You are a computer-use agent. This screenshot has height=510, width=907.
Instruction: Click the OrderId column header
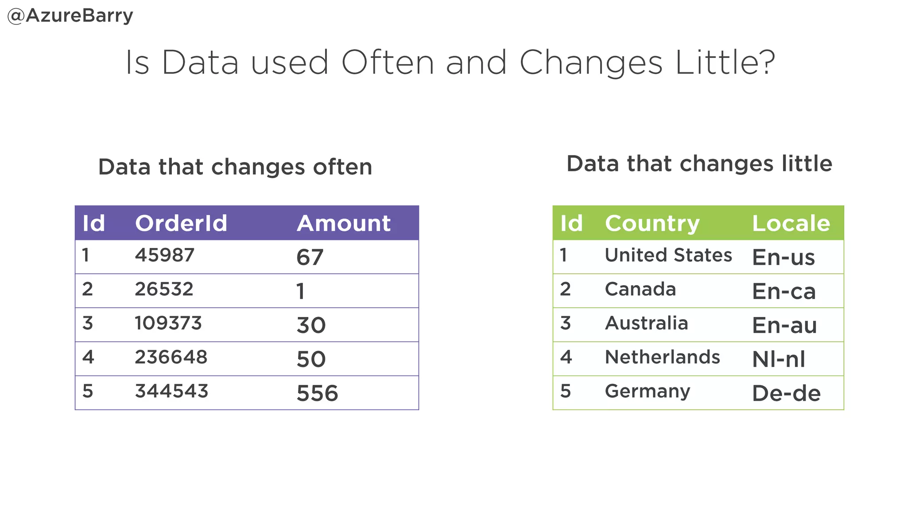181,223
